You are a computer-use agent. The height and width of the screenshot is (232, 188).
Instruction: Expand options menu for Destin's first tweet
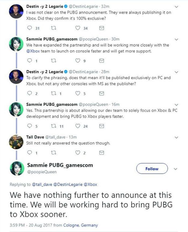176,6
